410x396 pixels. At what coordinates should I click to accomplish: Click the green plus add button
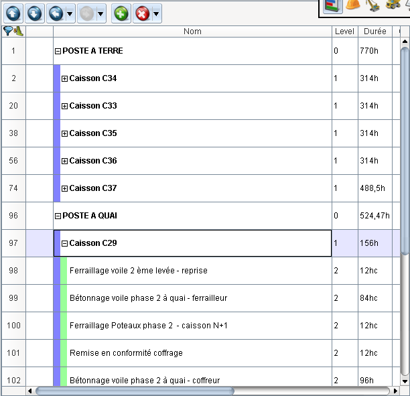point(121,13)
